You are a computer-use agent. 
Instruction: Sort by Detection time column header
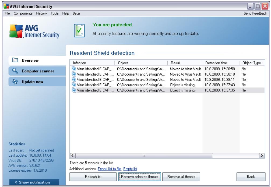pyautogui.click(x=221, y=63)
